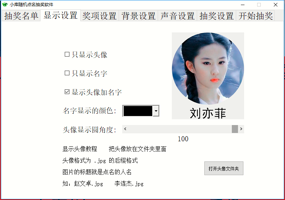Enable the 只显示头像 checkbox
The height and width of the screenshot is (200, 285).
coord(67,54)
